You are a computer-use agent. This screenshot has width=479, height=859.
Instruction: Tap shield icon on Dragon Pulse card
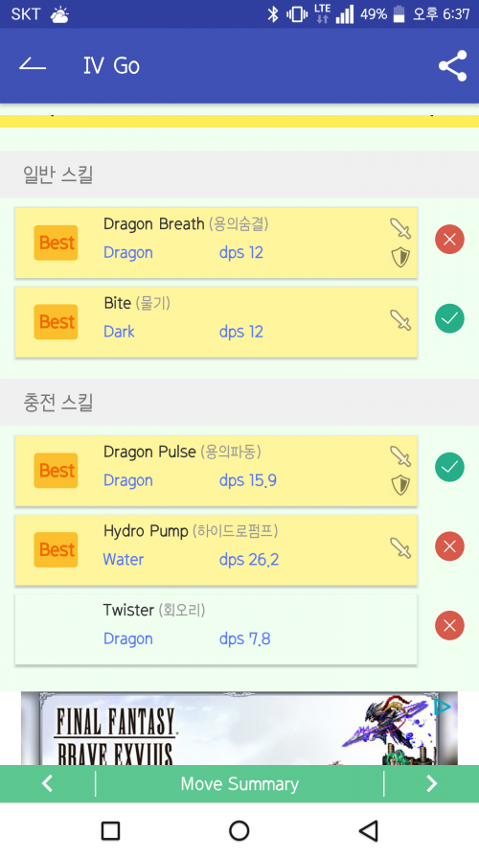[400, 485]
